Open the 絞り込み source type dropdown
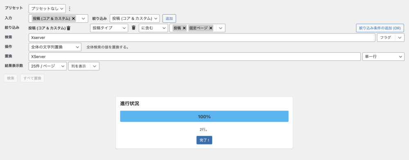This screenshot has width=409, height=160. [x=135, y=18]
